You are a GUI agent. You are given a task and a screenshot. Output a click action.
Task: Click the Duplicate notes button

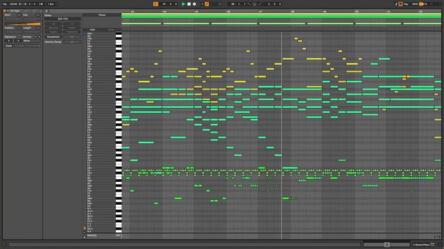72,32
